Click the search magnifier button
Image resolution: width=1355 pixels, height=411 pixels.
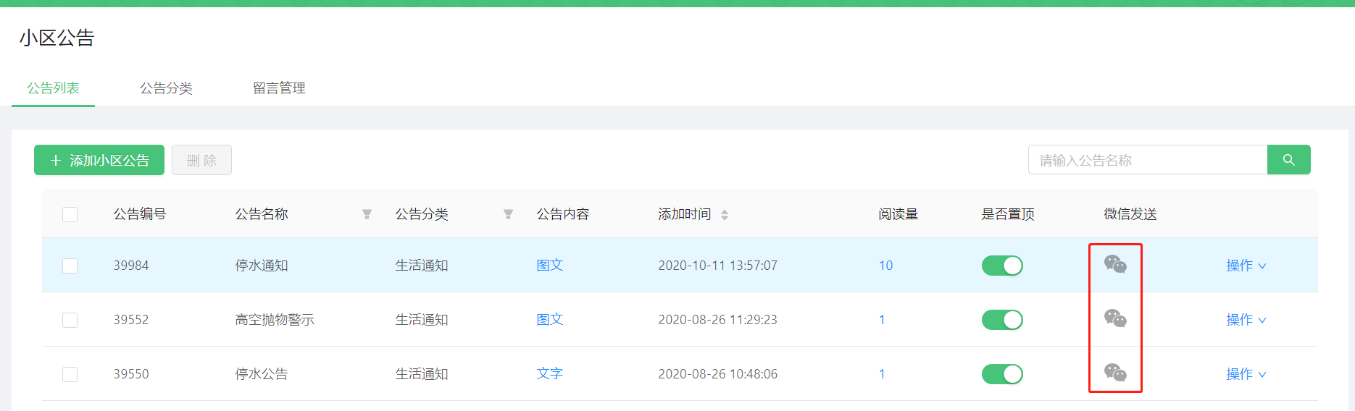[1288, 160]
